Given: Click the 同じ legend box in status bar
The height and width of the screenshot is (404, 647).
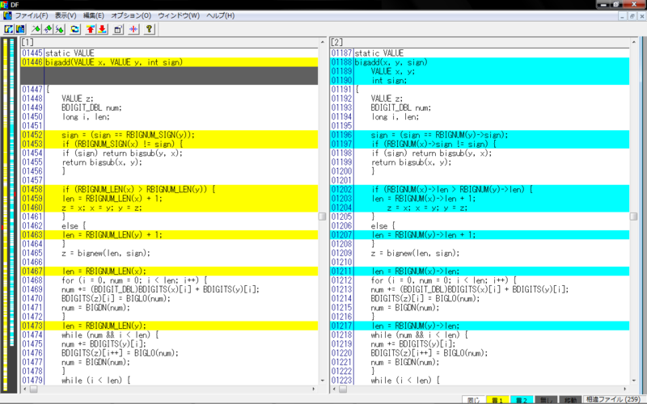Looking at the screenshot, I should (x=474, y=400).
